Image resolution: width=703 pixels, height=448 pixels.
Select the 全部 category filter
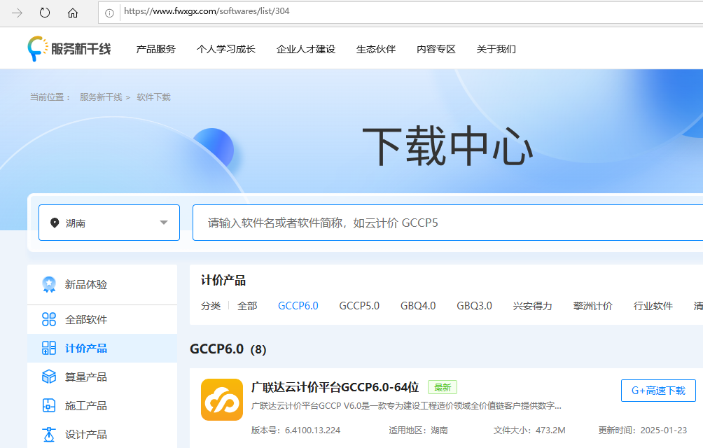pos(247,306)
